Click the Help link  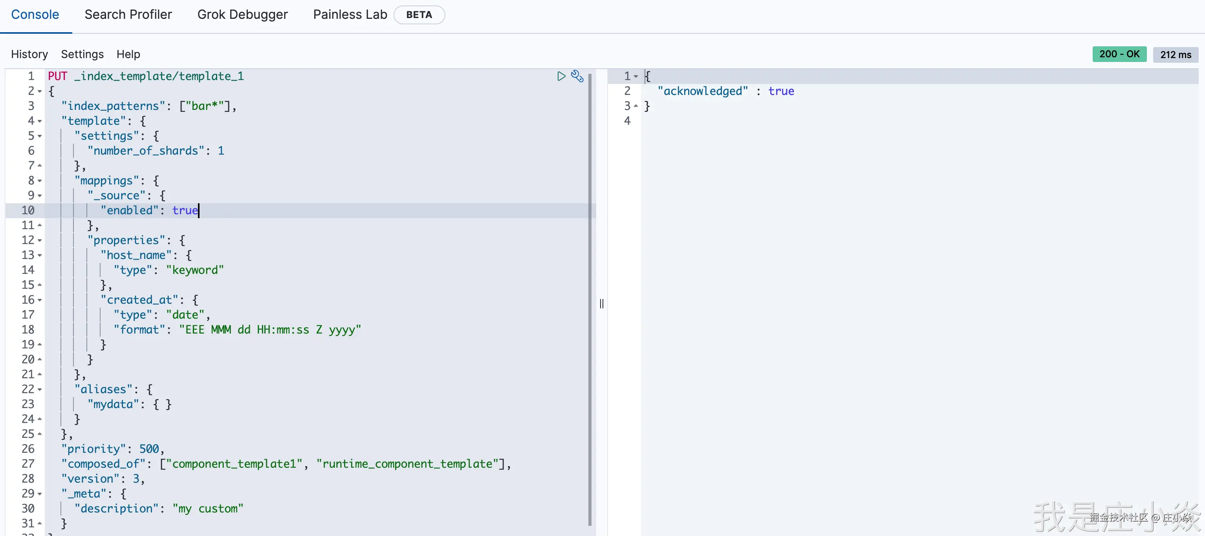coord(128,54)
